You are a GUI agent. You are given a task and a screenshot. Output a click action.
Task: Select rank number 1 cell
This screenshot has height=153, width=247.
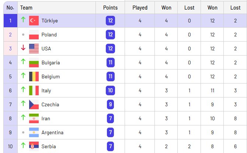tap(10, 21)
